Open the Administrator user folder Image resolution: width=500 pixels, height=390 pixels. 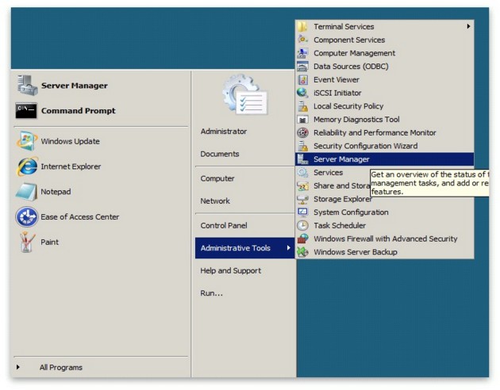[224, 131]
